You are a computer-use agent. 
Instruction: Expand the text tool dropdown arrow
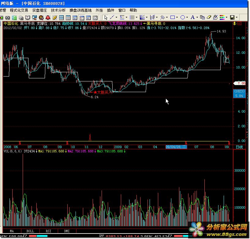pyautogui.click(x=197, y=17)
